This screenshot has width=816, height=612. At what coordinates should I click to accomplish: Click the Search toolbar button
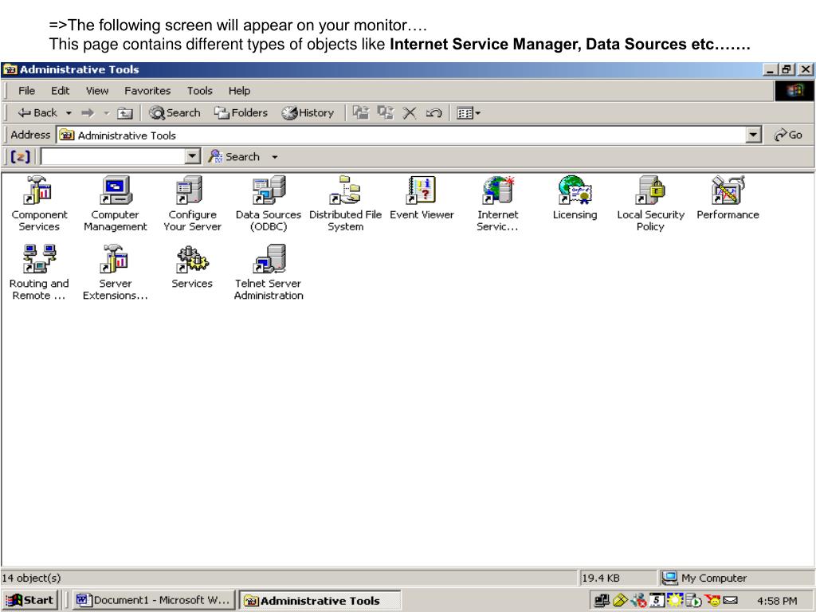point(175,113)
